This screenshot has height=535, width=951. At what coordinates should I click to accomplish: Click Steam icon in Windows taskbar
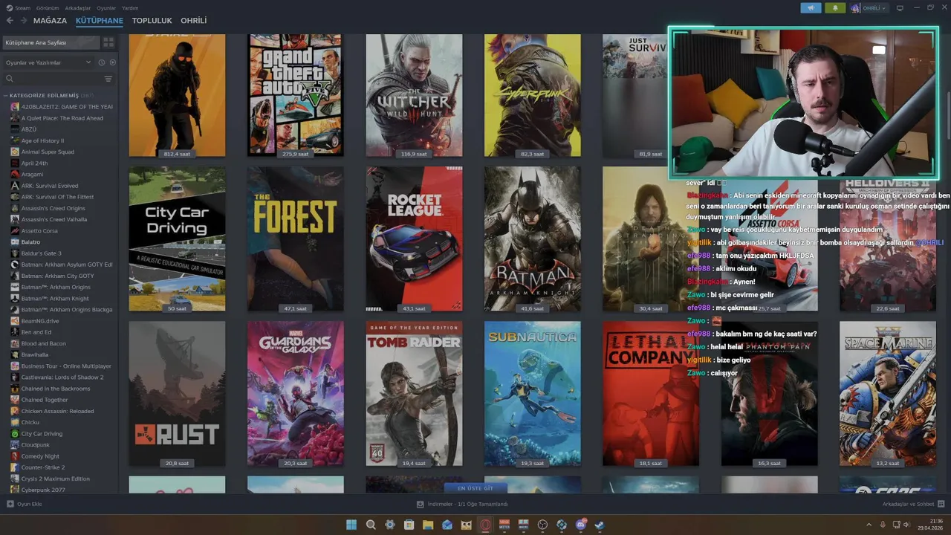click(600, 525)
